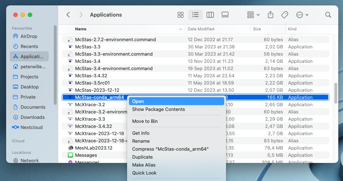Switch to gallery view mode

tap(225, 15)
